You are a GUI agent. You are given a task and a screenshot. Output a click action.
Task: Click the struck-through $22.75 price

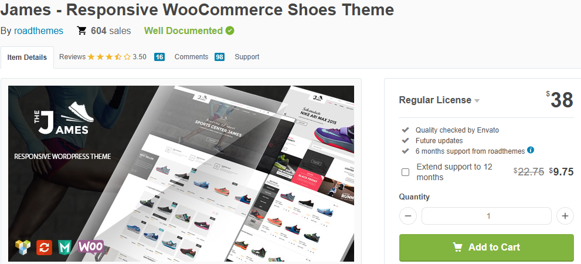click(x=529, y=172)
